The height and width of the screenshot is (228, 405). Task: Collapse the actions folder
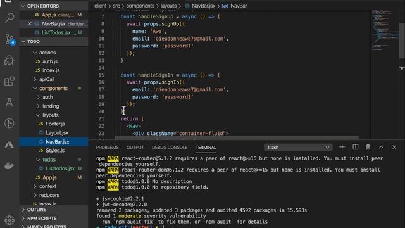pos(54,53)
